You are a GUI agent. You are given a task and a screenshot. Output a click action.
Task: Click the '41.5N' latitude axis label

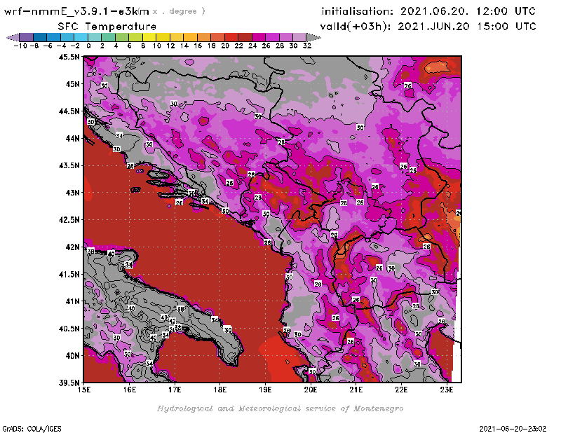(69, 274)
